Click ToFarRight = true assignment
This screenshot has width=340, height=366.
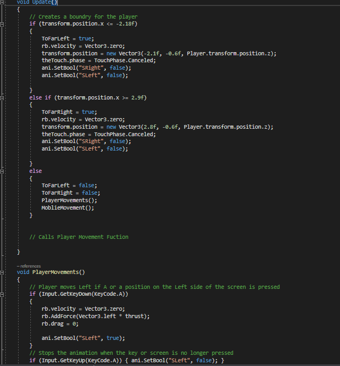click(69, 112)
